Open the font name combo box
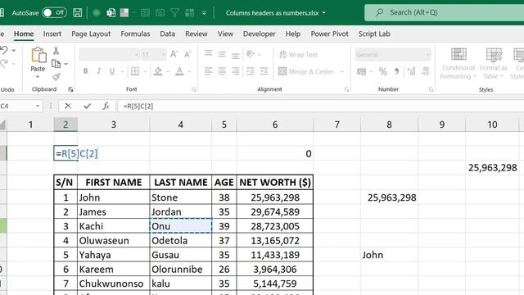Screen dimensions: 524x295 click(x=109, y=55)
